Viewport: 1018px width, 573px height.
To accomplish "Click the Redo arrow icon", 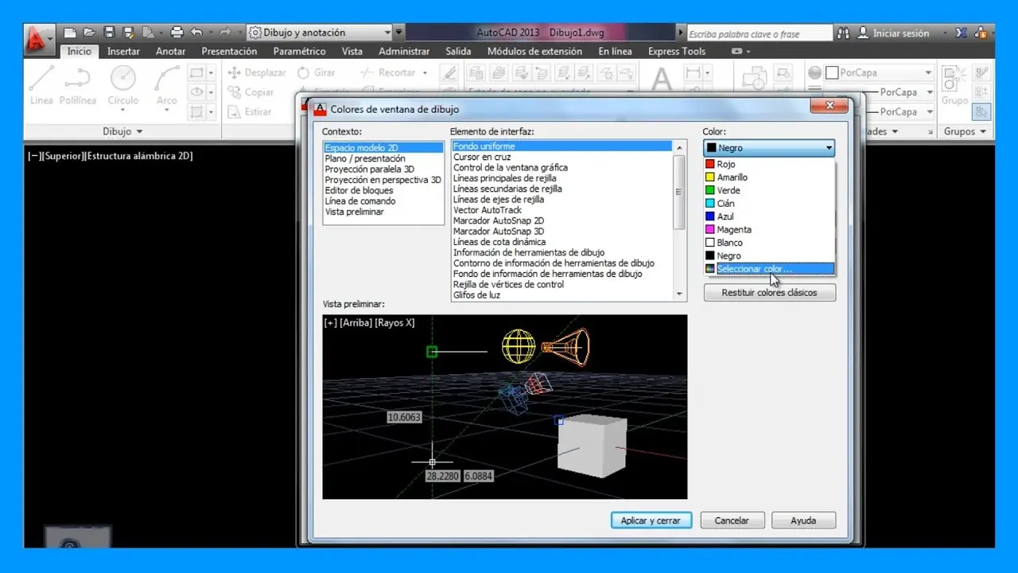I will click(225, 33).
